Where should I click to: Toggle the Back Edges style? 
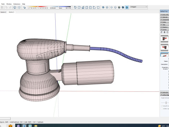tap(107, 7)
